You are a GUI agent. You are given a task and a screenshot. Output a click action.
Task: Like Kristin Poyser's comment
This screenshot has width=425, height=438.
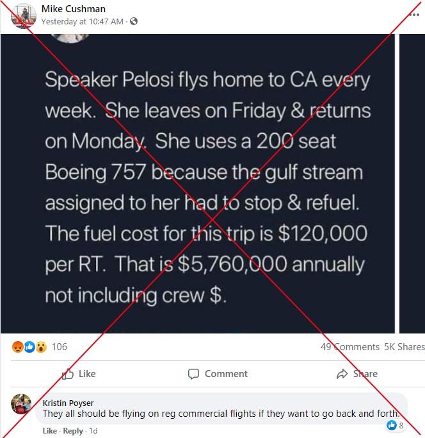point(50,431)
